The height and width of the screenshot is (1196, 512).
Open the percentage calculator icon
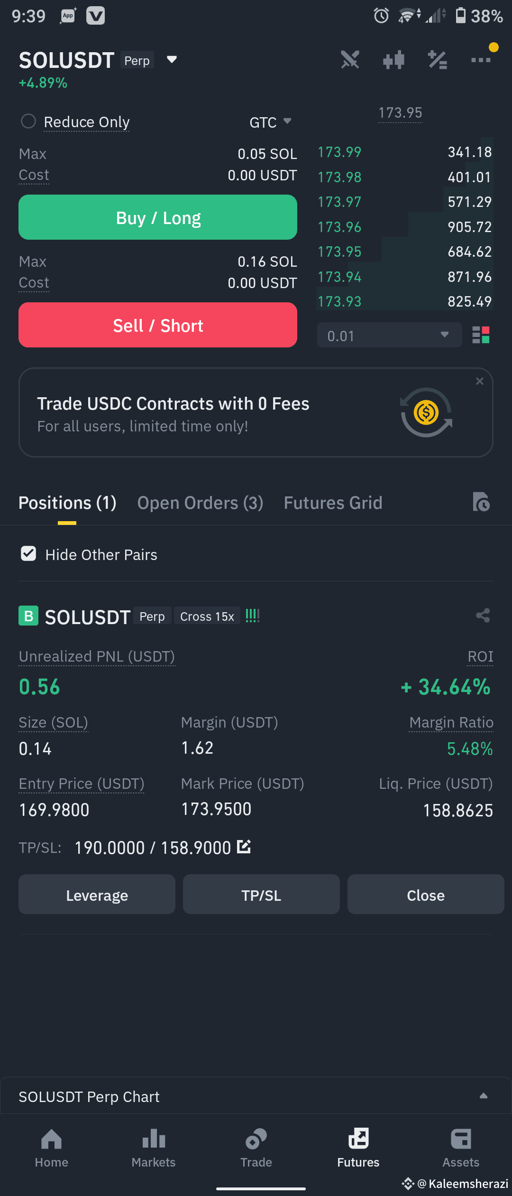tap(437, 60)
